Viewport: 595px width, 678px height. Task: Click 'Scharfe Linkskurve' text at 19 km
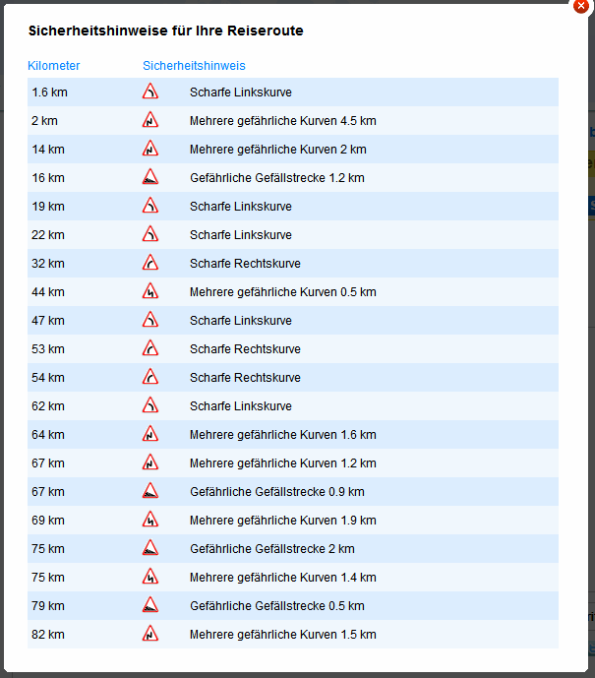pyautogui.click(x=240, y=207)
